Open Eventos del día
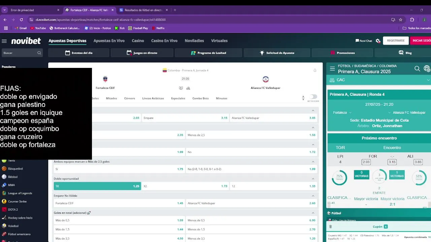431x242 pixels. [x=78, y=53]
